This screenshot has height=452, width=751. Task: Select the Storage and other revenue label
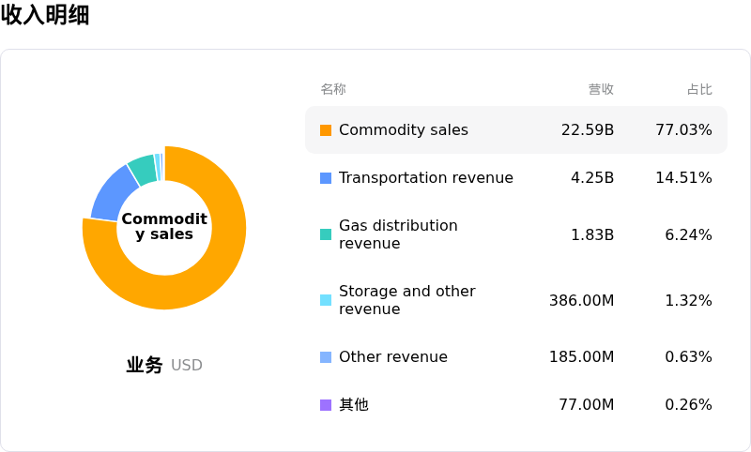(407, 300)
